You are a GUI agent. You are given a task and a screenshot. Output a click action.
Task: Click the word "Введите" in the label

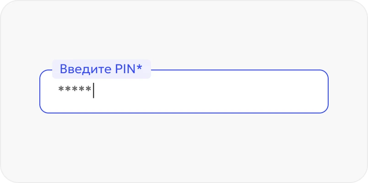coord(84,69)
